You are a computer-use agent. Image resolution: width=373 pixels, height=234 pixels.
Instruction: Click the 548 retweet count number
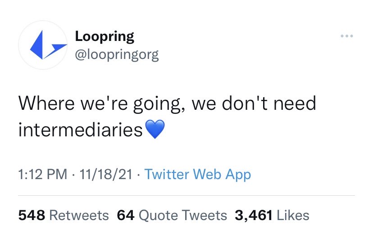[x=32, y=215]
